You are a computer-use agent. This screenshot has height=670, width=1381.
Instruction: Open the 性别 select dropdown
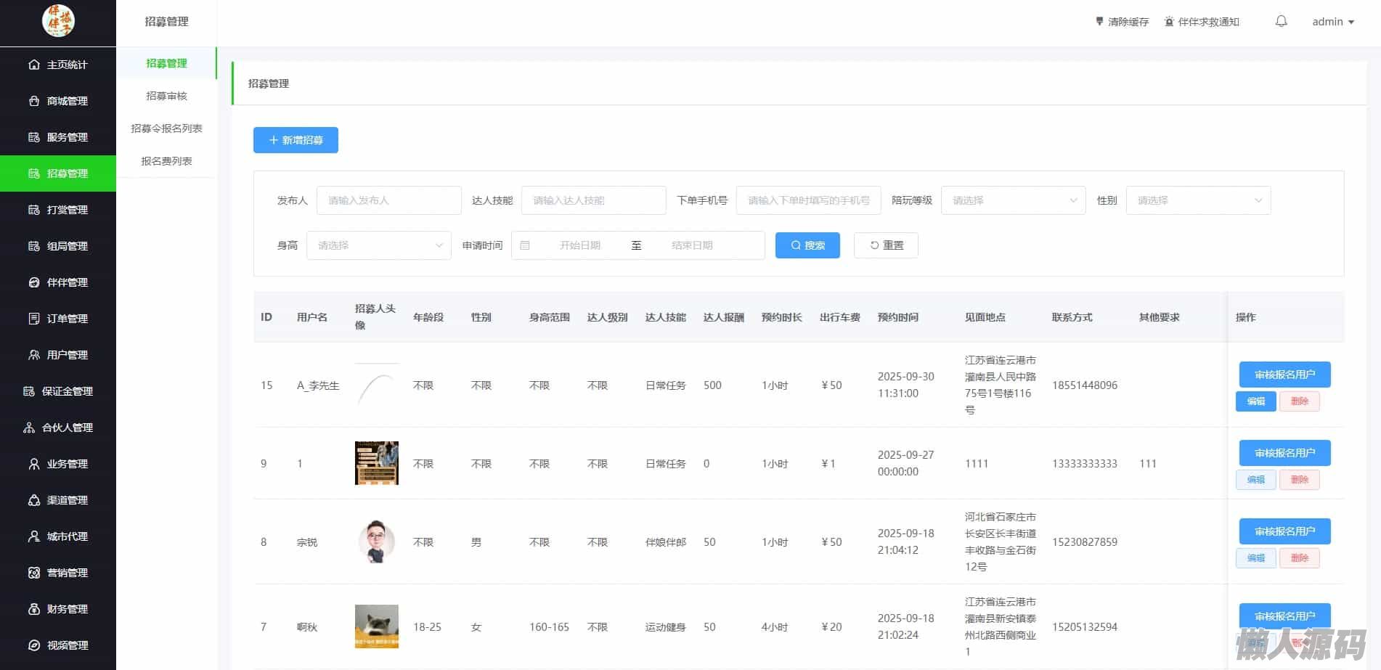[x=1198, y=200]
